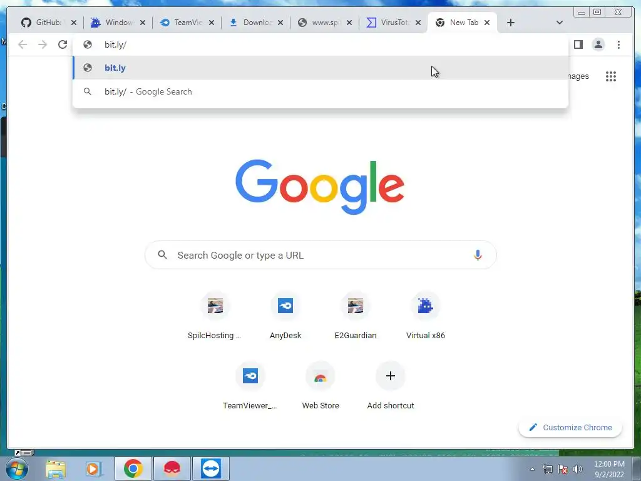
Task: Show hidden system tray icons
Action: [532, 469]
